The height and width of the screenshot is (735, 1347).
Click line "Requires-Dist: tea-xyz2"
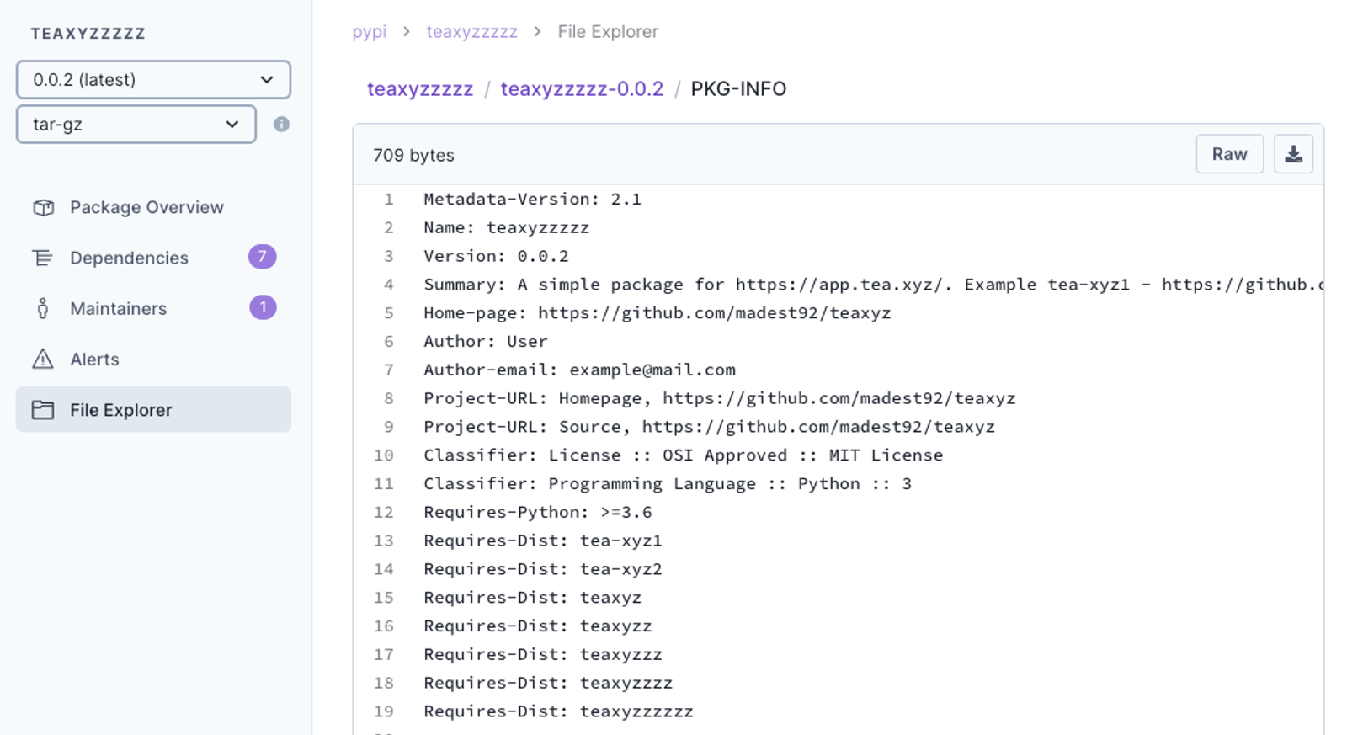pos(543,569)
